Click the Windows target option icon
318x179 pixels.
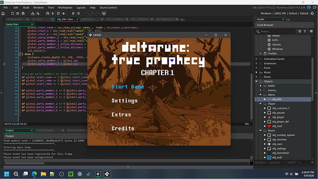point(269,49)
